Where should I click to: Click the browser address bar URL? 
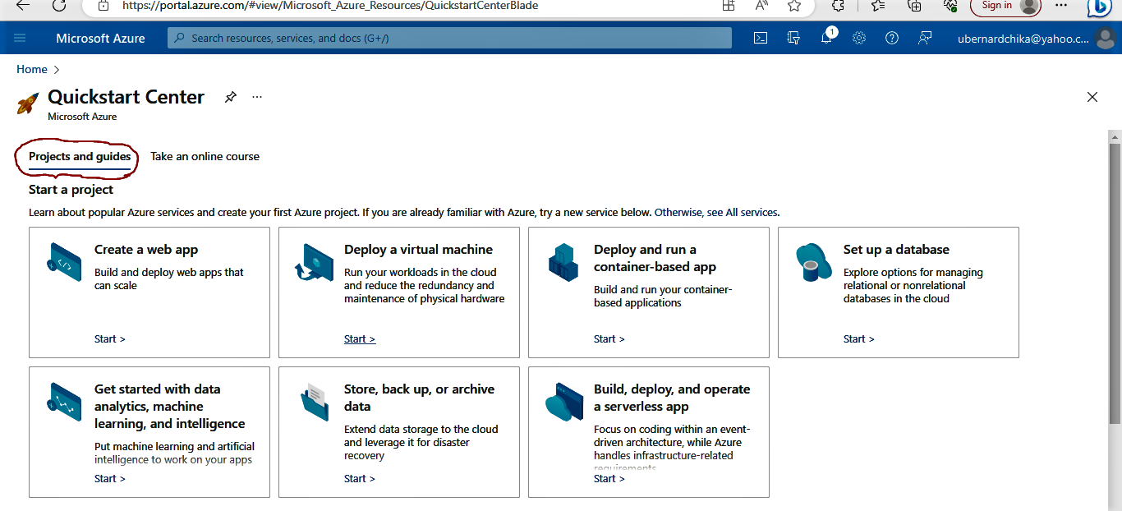pos(330,6)
